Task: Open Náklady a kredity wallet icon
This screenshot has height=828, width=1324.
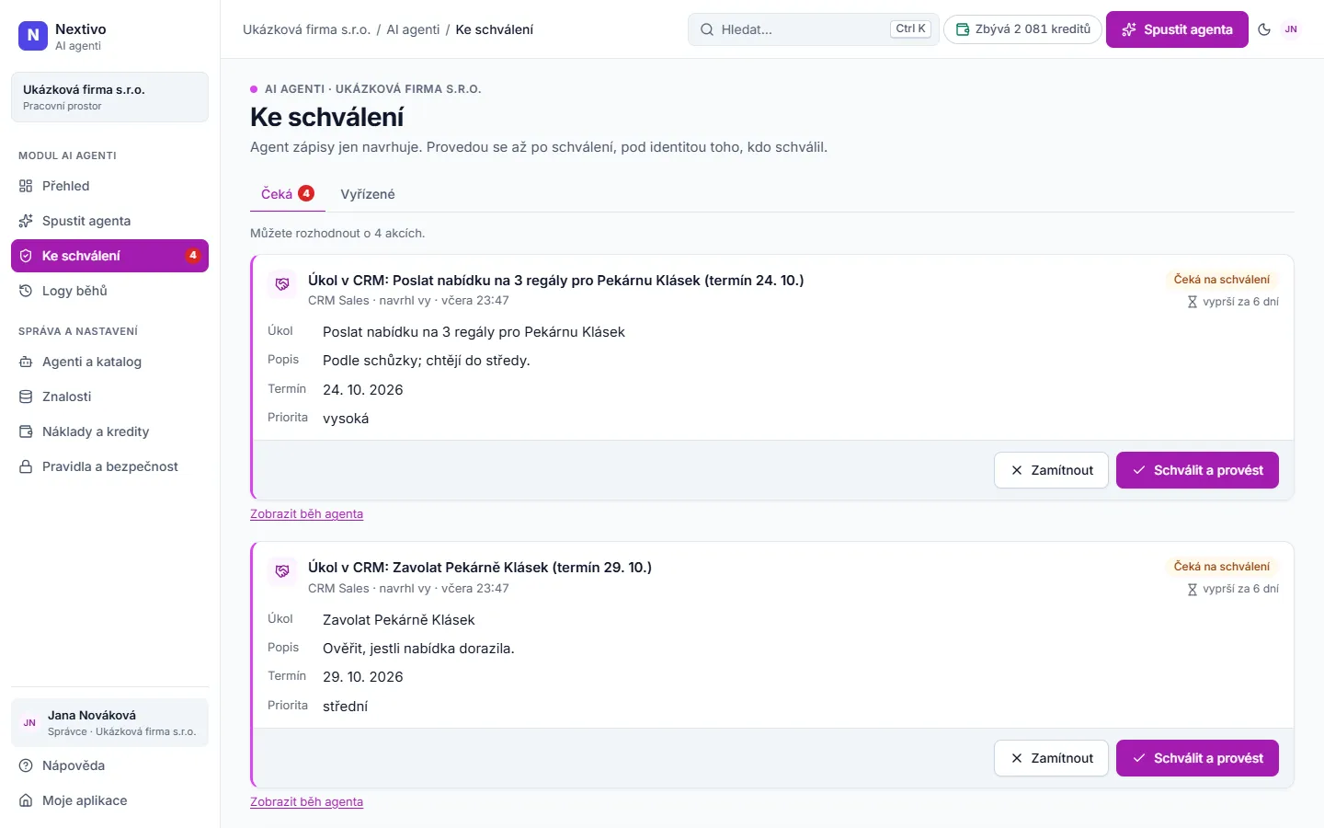Action: click(x=26, y=431)
